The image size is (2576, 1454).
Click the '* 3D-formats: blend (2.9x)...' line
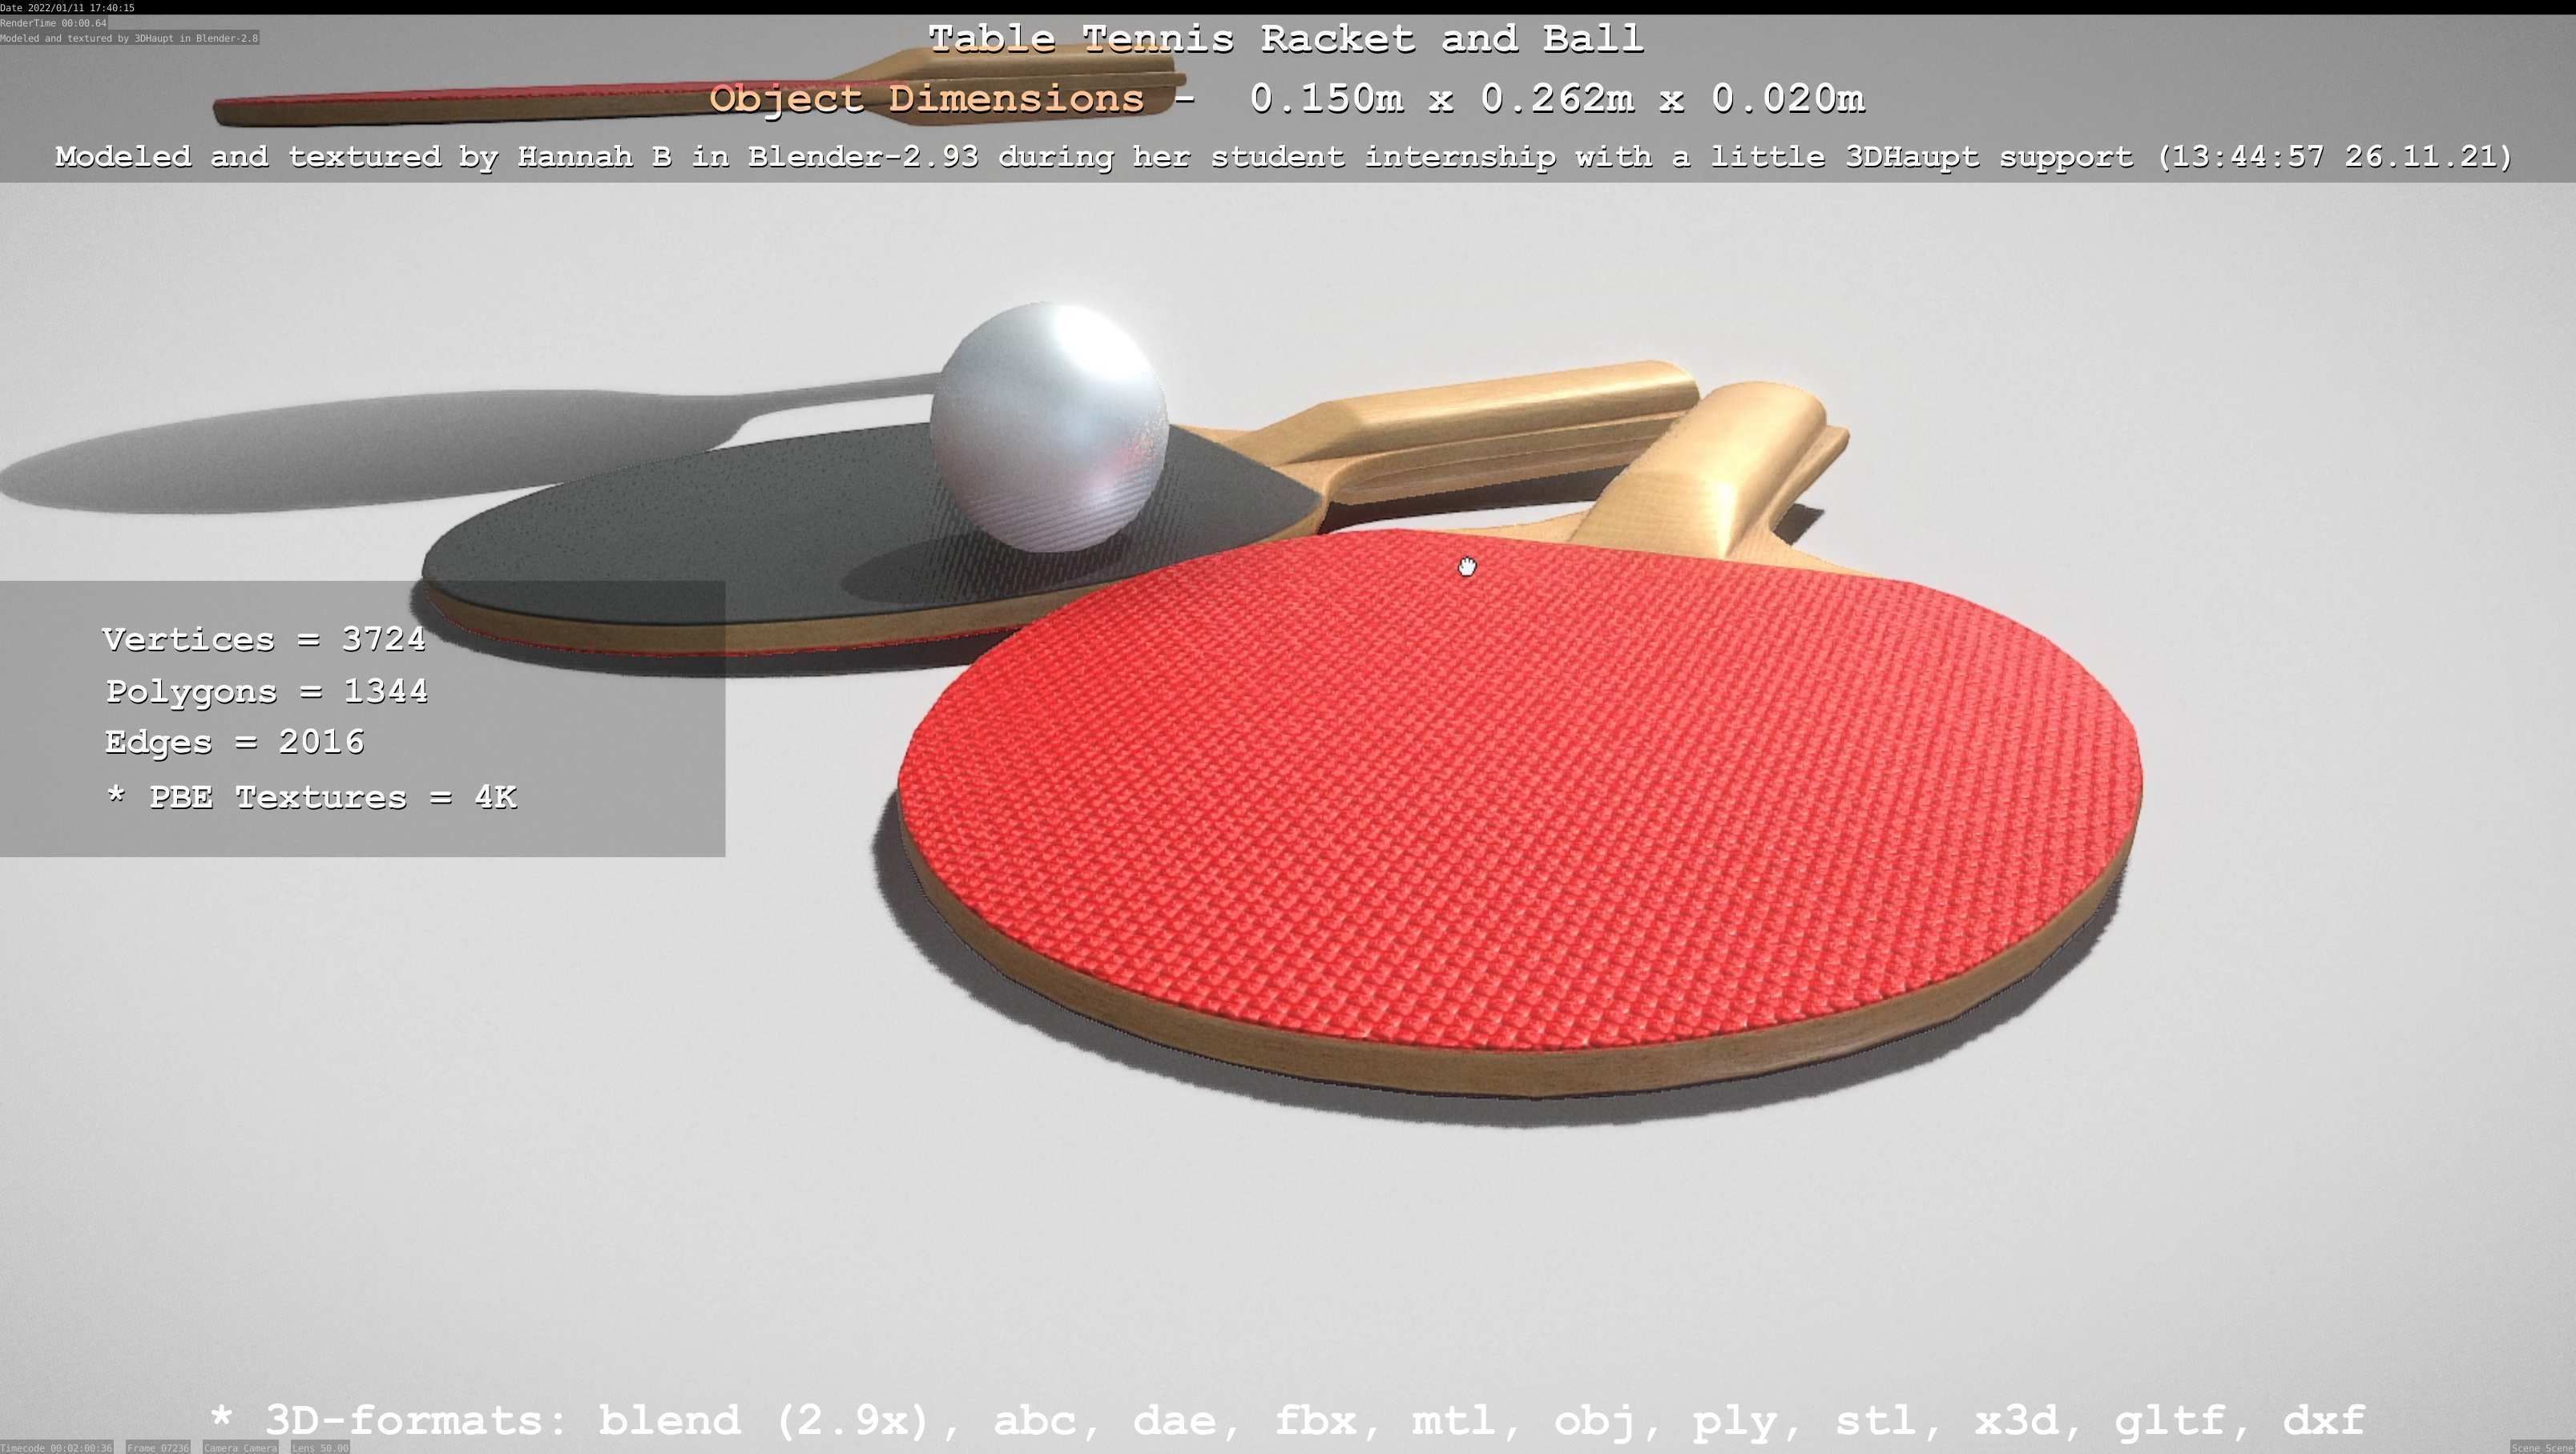pos(1287,1420)
